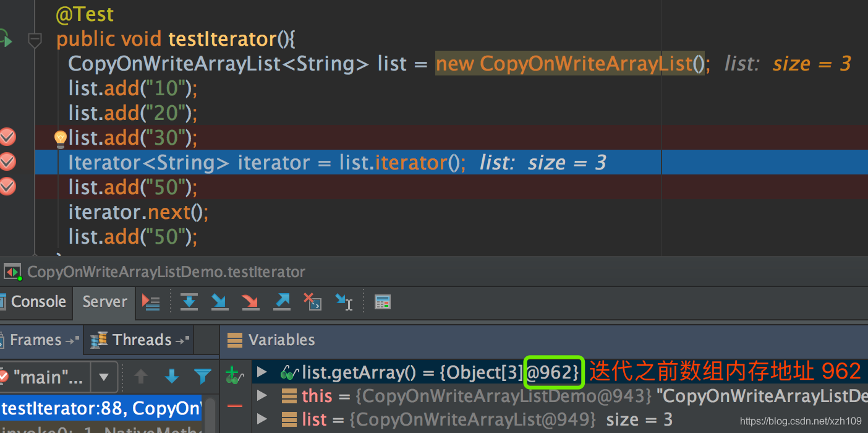Click the "new CopyOnWriteArrayList()" highlighted expression
Viewport: 868px width, 433px height.
[x=569, y=64]
